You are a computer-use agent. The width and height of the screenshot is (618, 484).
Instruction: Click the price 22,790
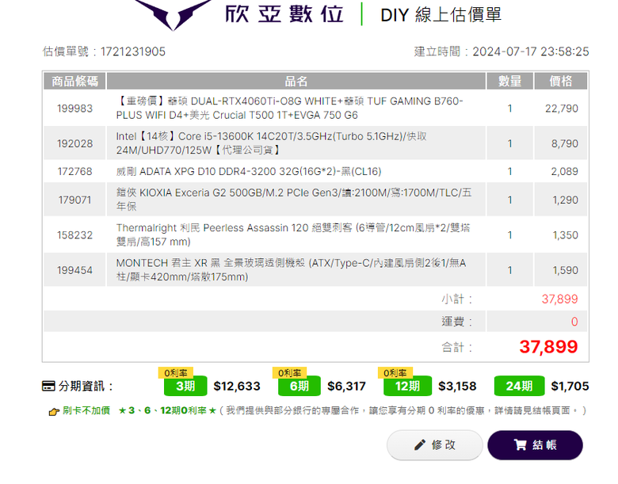coord(561,109)
